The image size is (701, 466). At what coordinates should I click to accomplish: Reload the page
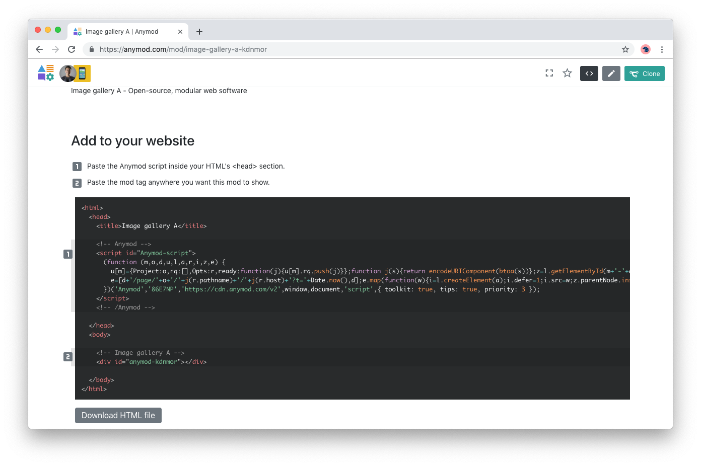click(72, 49)
